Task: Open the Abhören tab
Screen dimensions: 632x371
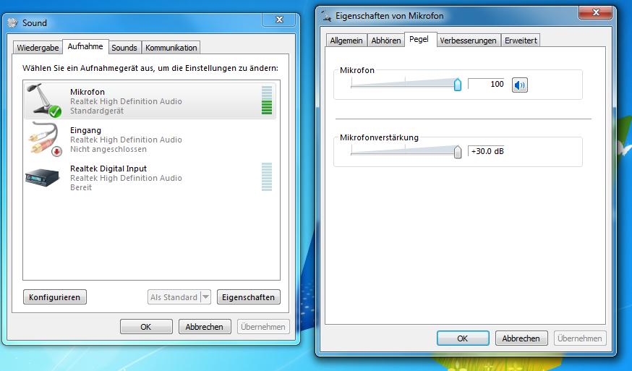Action: point(385,40)
